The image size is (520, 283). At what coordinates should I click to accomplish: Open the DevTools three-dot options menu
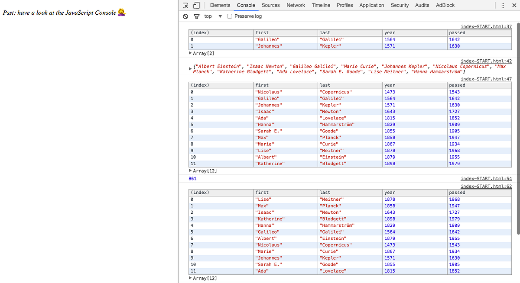click(x=503, y=5)
